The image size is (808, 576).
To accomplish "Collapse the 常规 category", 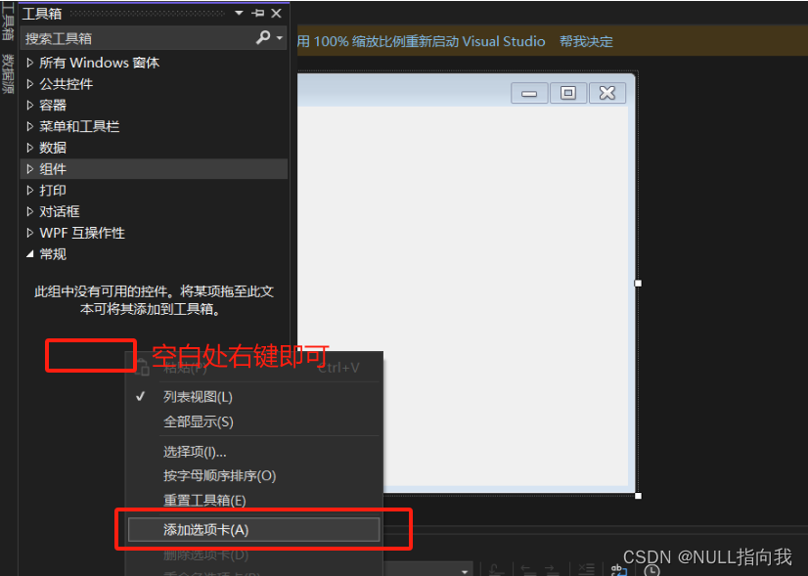I will (52, 253).
